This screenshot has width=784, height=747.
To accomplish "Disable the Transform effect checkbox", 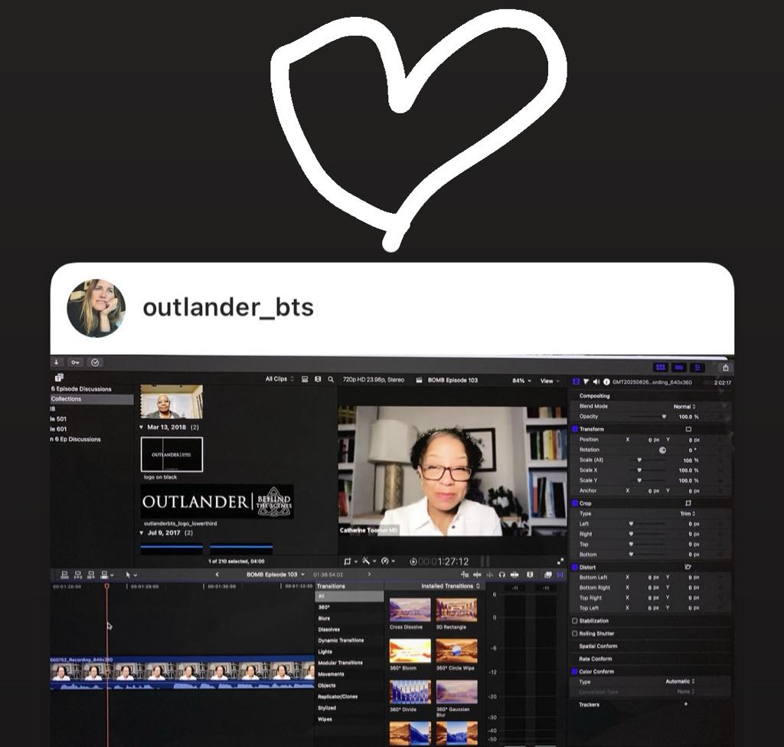I will (x=576, y=429).
